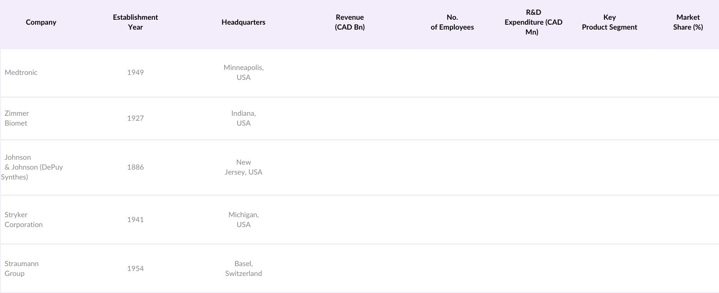719x293 pixels.
Task: Select the Key Product Segment header
Action: [x=609, y=22]
